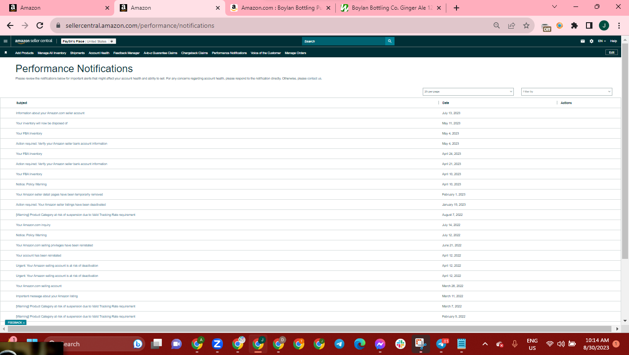The height and width of the screenshot is (355, 629).
Task: Open 'Your Amazon.com inquiry' notification
Action: click(x=33, y=225)
